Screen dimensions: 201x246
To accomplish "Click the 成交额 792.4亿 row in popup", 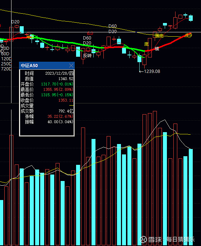I will click(47, 111).
